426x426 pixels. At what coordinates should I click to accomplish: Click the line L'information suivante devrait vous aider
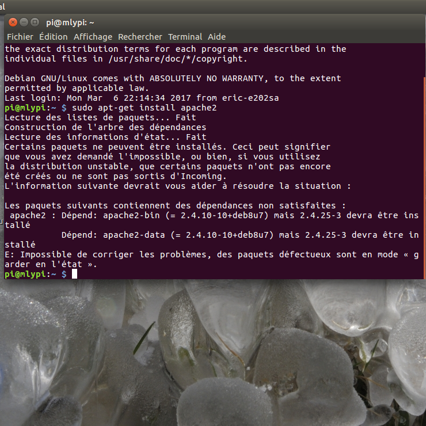pos(178,186)
